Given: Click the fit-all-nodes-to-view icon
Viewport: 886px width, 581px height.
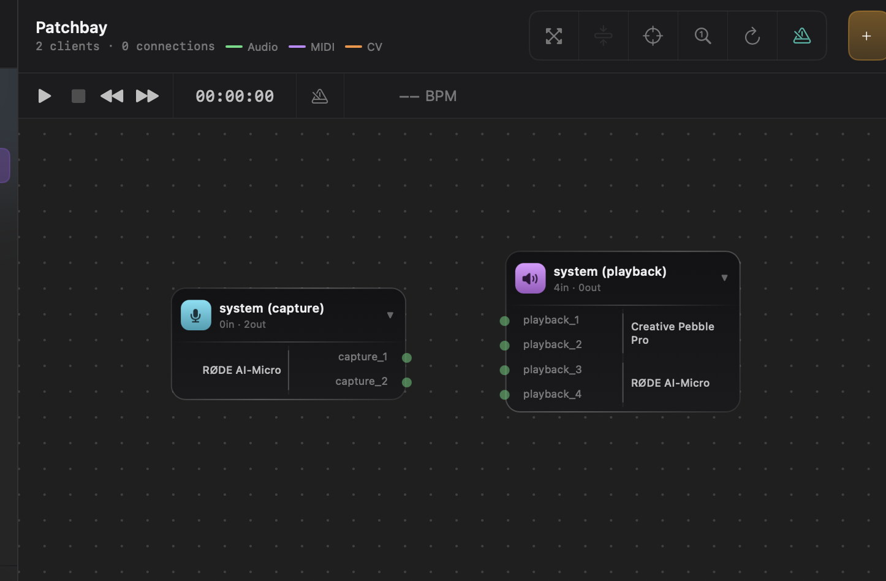Looking at the screenshot, I should coord(554,36).
